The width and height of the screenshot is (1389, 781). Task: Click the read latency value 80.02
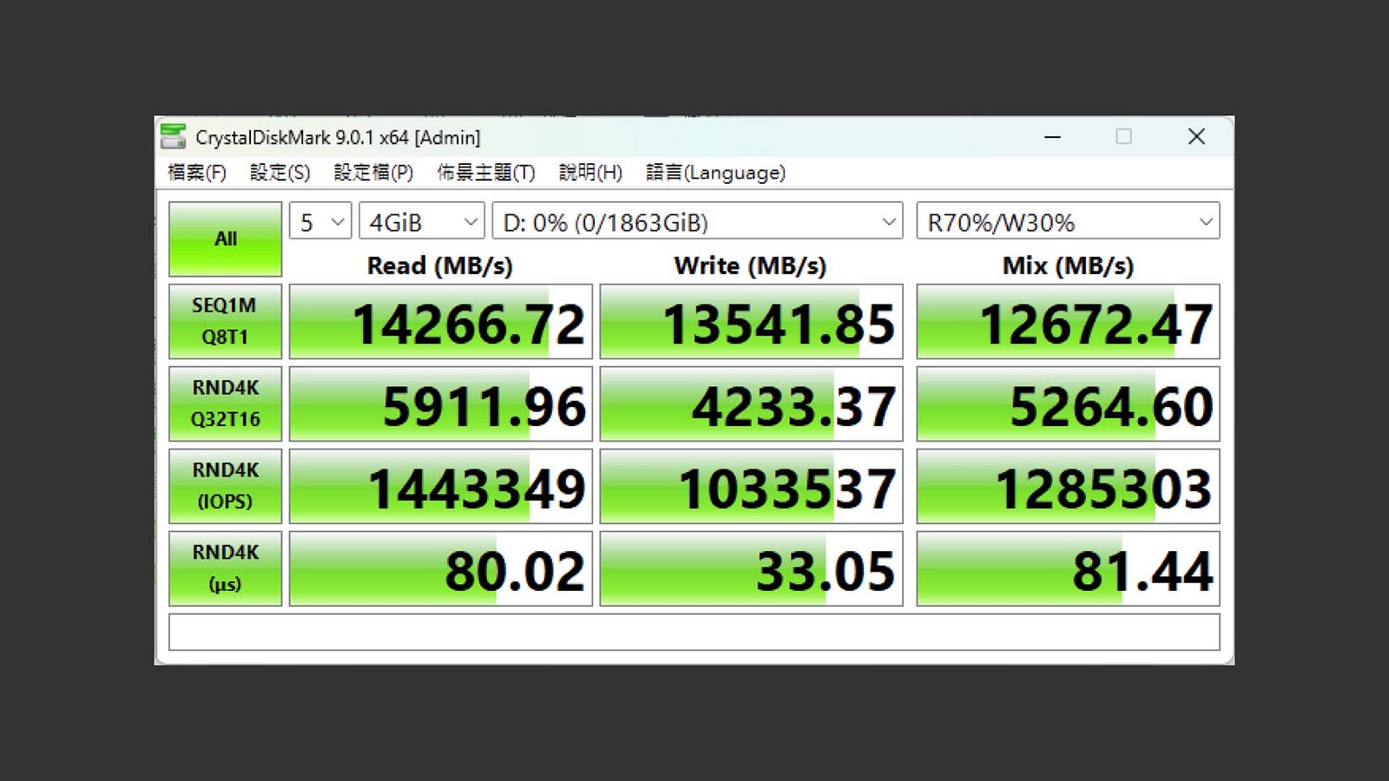click(x=441, y=569)
